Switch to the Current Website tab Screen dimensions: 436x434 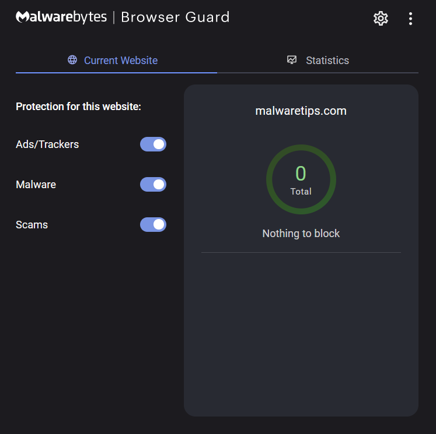pyautogui.click(x=117, y=61)
